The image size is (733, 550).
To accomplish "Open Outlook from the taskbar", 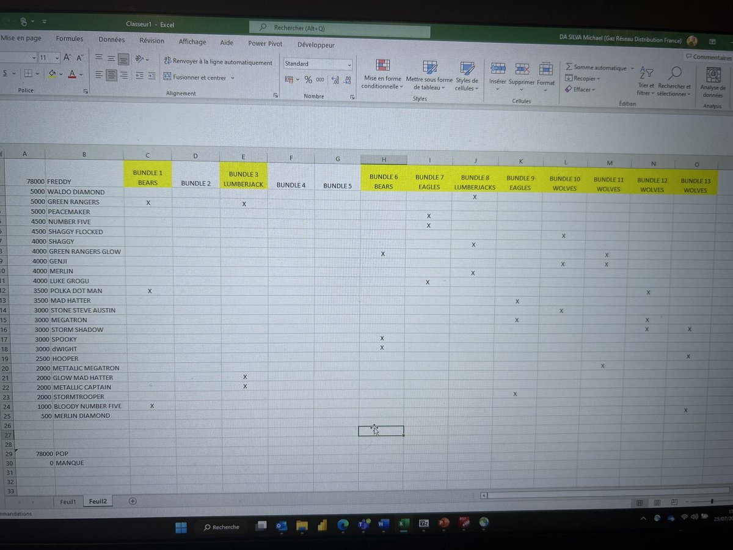I will click(282, 526).
